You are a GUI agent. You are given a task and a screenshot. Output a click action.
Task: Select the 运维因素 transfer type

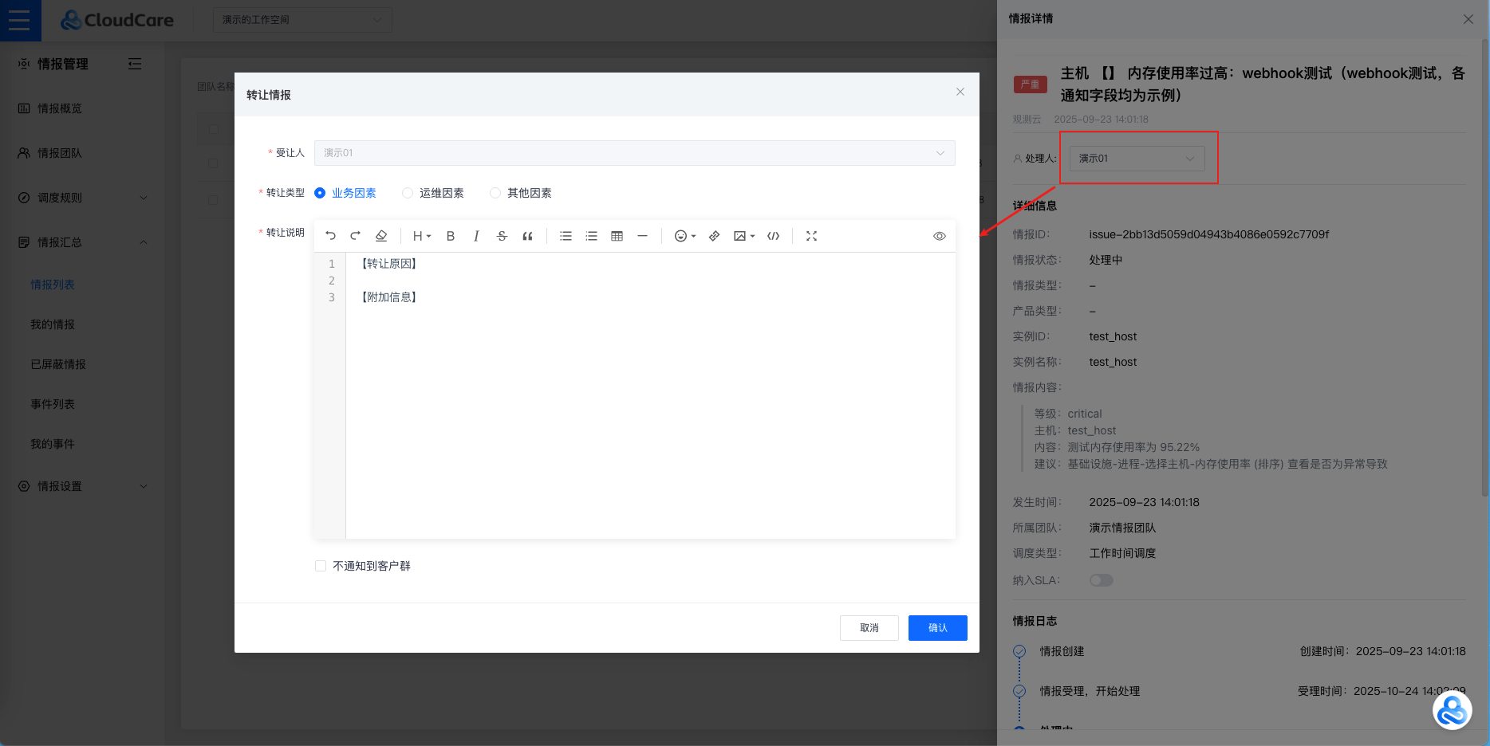tap(408, 193)
